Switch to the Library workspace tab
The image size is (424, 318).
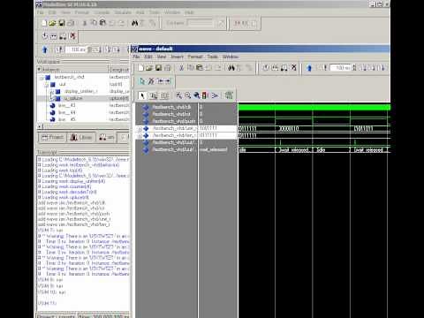81,137
